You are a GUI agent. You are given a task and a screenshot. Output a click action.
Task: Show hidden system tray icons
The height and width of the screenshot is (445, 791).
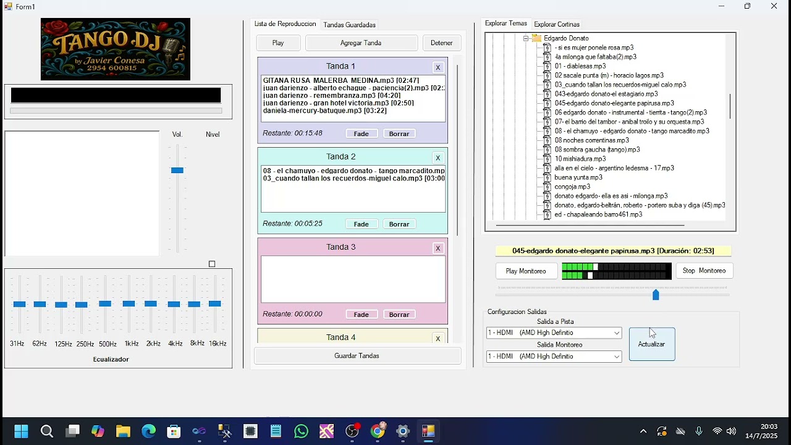click(643, 431)
